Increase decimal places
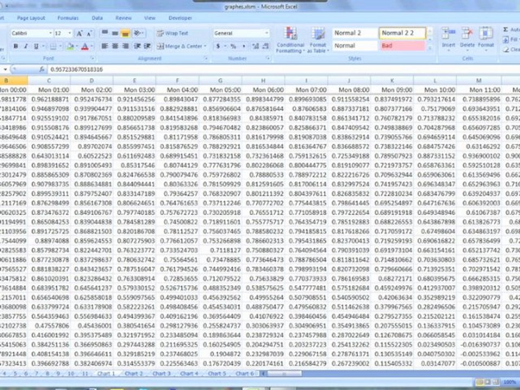This screenshot has width=520, height=390. (x=255, y=46)
